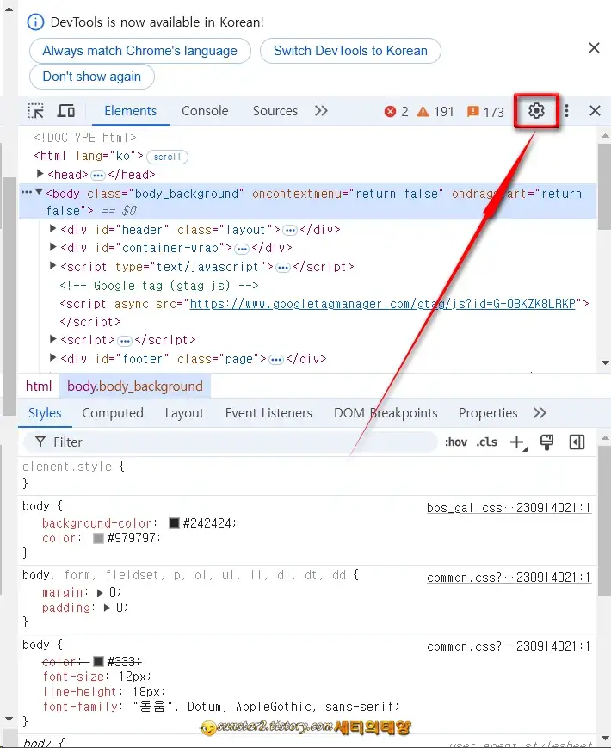Click ellipsis inside head element

click(x=98, y=176)
